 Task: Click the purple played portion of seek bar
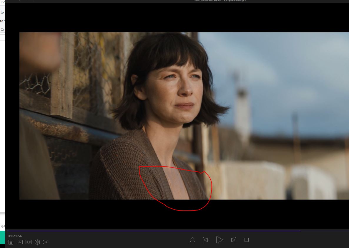[x=147, y=231]
